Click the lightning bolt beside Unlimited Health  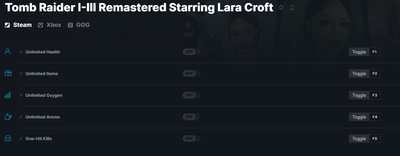21,52
